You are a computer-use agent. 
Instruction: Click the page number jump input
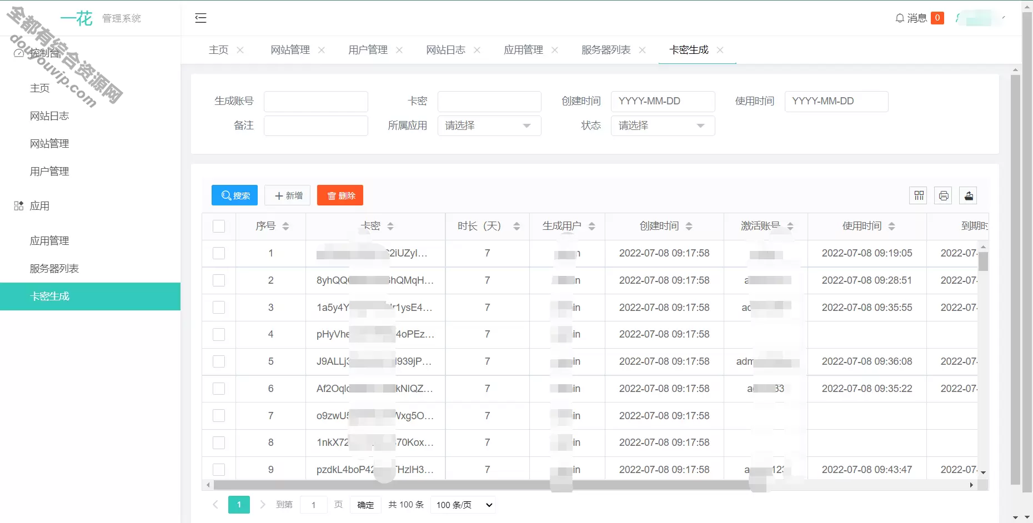314,505
